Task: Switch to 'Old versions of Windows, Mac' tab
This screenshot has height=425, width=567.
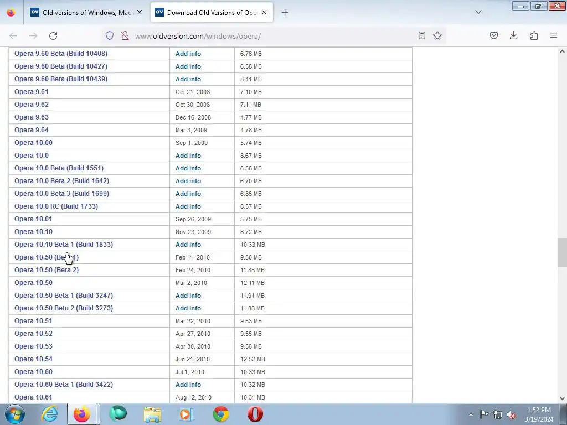Action: point(86,12)
